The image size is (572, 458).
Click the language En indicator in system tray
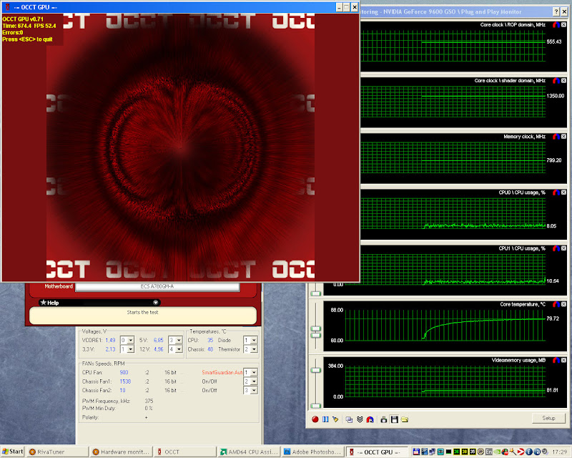tap(489, 452)
